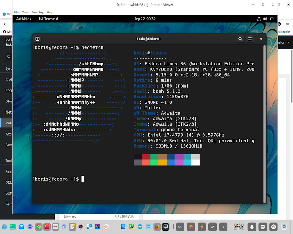Click the Trello icon in taskbar
Screen dimensions: 293x234
tap(123, 227)
